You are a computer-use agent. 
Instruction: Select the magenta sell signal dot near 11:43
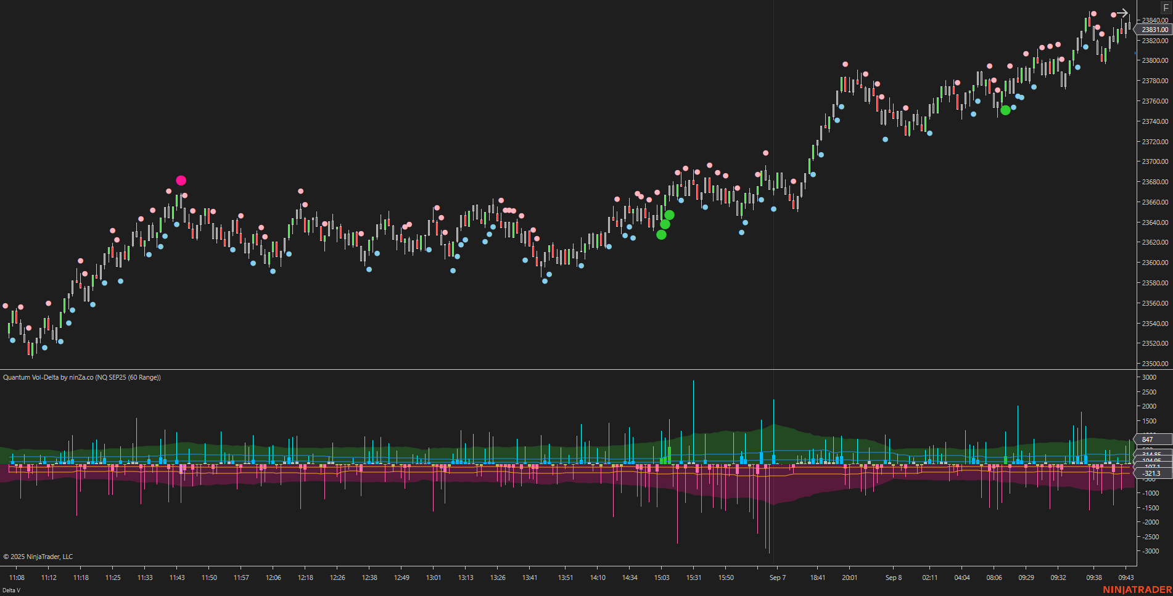coord(181,180)
